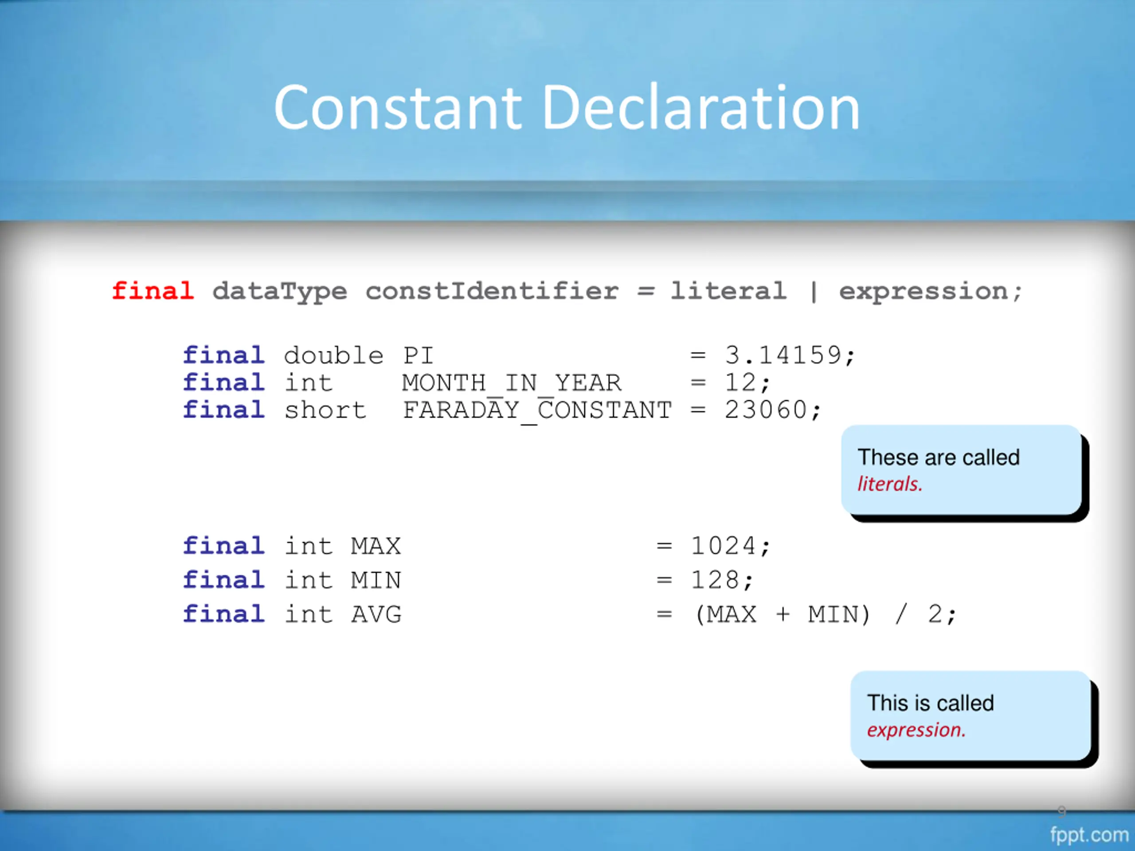The height and width of the screenshot is (851, 1135).
Task: Click the (MAX + MIN) / 2; expression
Action: click(825, 614)
